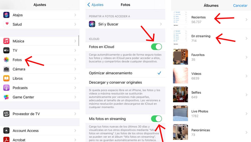This screenshot has height=142, width=251.
Task: Open the Account Access row
Action: (x=40, y=130)
